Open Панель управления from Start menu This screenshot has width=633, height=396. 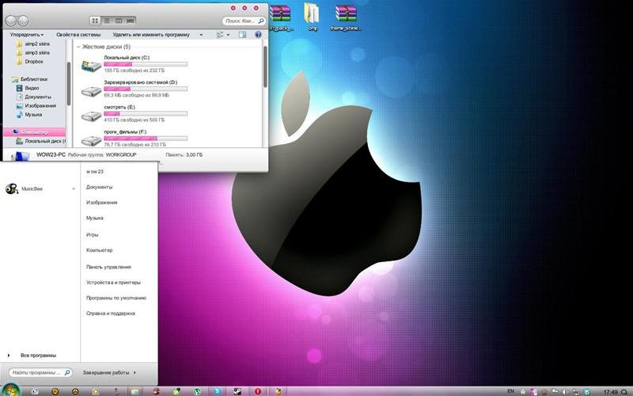[x=108, y=267]
